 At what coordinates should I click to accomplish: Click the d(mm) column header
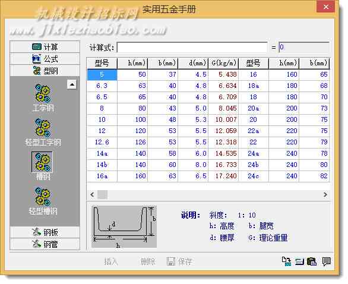point(194,64)
